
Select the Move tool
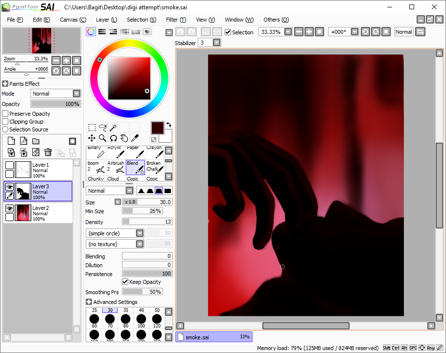pos(92,138)
